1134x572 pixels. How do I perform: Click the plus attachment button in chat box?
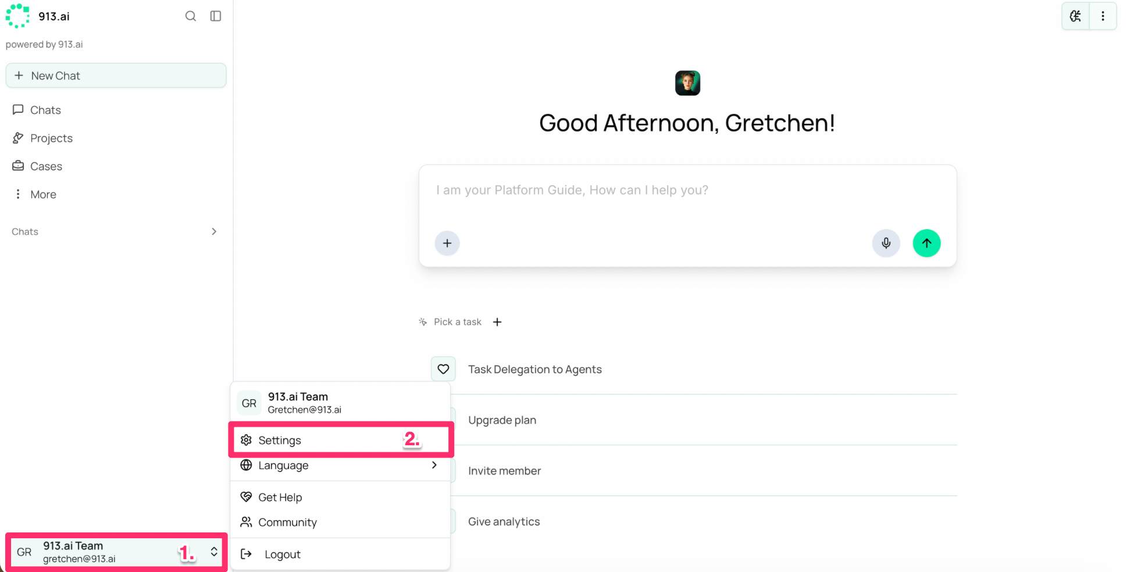(447, 243)
